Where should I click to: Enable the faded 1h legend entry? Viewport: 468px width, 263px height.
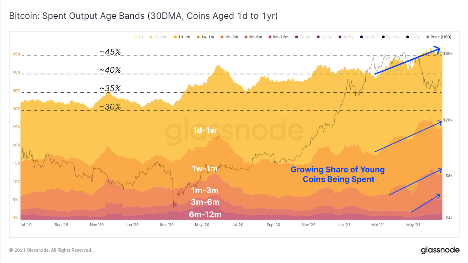[139, 37]
